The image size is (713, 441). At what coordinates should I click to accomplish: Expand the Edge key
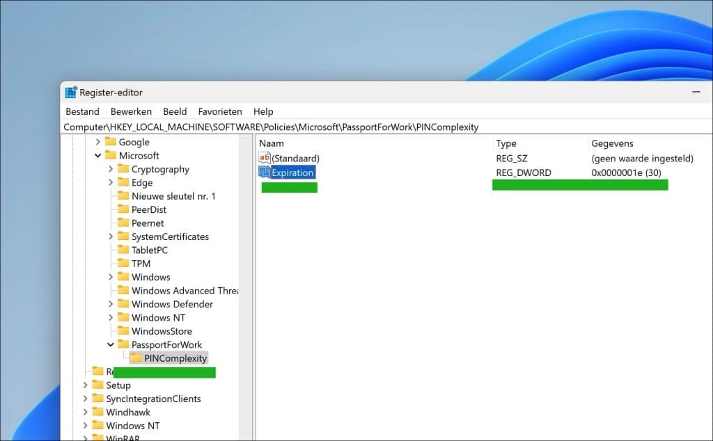pyautogui.click(x=111, y=182)
